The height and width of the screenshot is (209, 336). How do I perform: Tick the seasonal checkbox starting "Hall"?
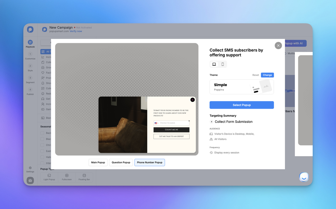point(42,157)
